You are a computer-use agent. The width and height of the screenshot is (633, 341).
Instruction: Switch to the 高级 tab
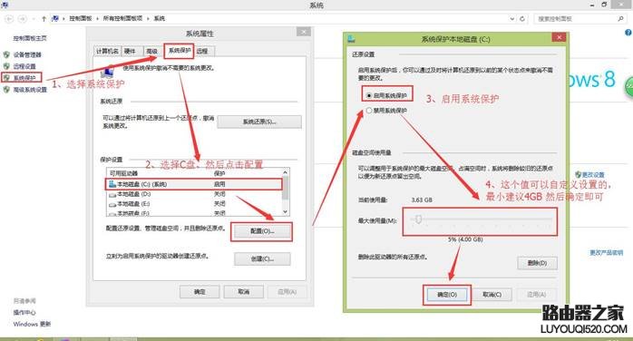(151, 51)
